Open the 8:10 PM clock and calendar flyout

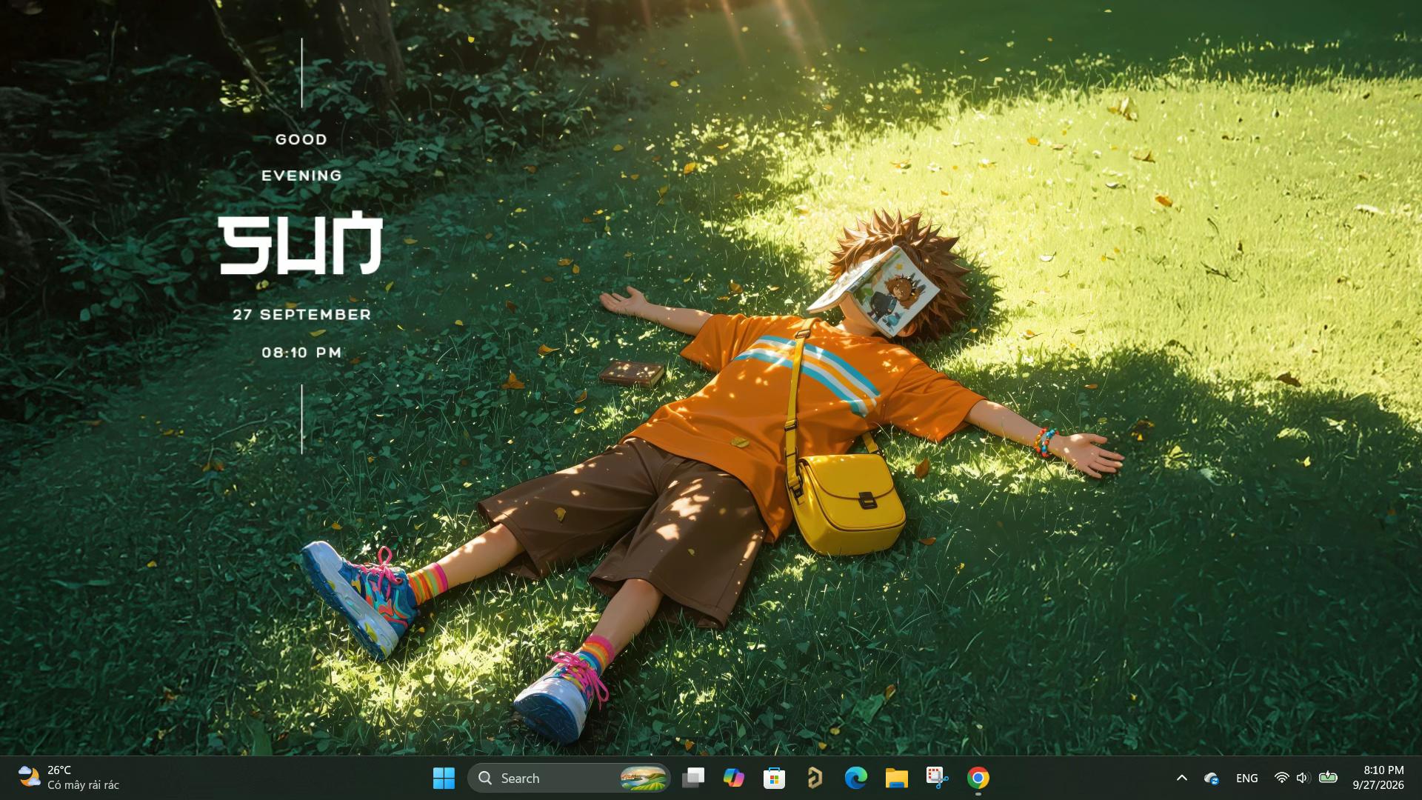[x=1378, y=778]
